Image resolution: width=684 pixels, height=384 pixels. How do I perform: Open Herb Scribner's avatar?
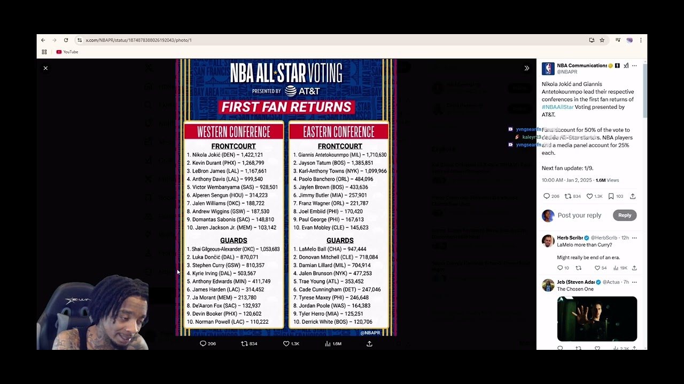click(x=548, y=241)
